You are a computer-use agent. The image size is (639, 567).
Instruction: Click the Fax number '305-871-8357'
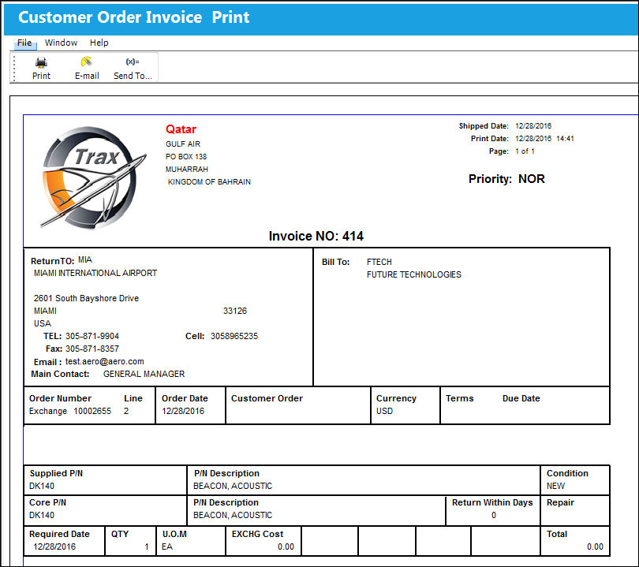pyautogui.click(x=92, y=349)
